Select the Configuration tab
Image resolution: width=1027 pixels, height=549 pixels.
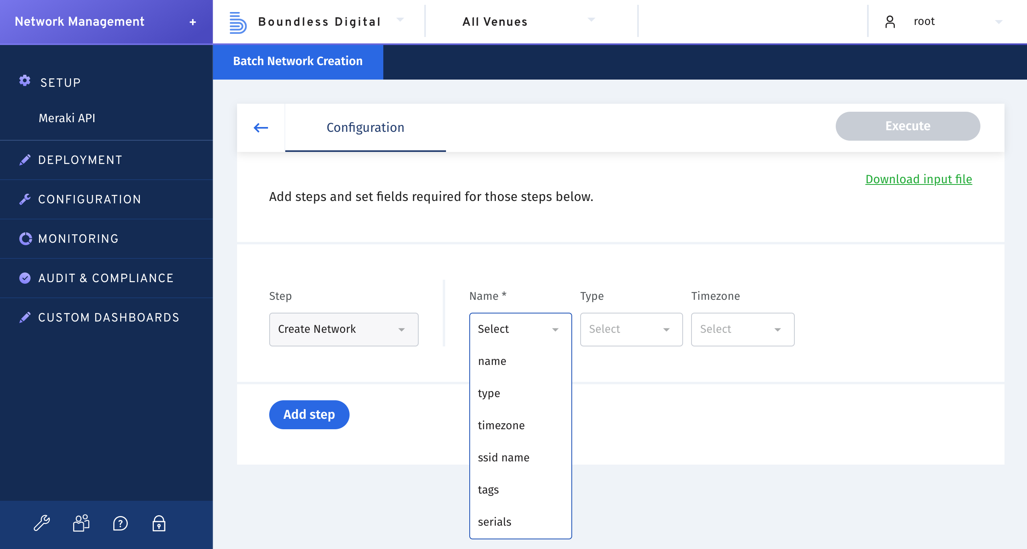(365, 127)
